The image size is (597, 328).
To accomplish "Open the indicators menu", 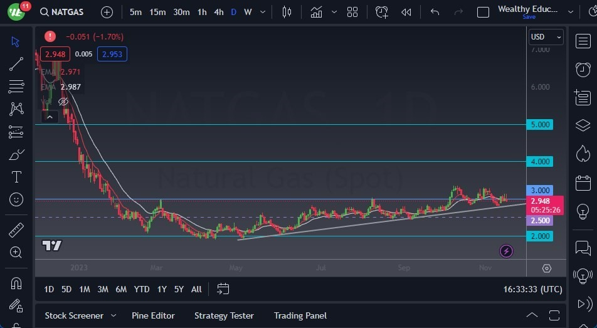I will pos(317,12).
